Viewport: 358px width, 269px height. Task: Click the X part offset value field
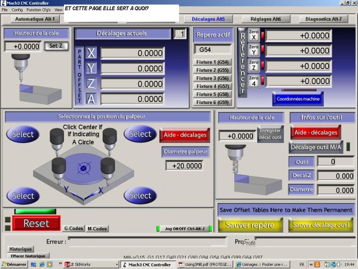[132, 53]
